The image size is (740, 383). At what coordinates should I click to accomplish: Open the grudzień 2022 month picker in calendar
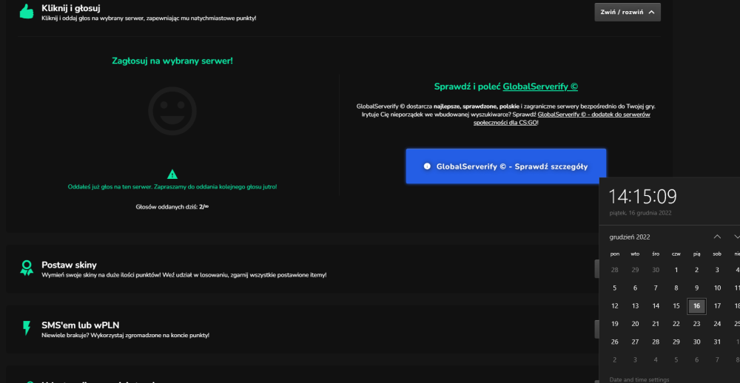point(630,237)
